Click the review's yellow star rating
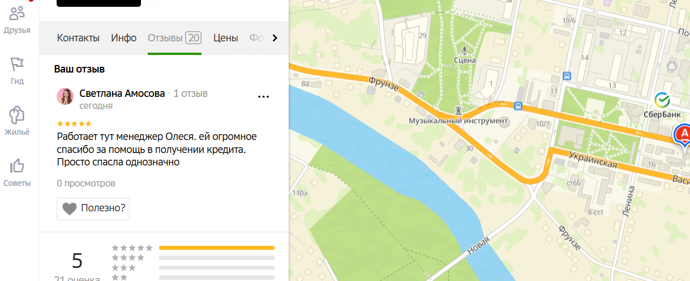This screenshot has height=281, width=690. (74, 123)
